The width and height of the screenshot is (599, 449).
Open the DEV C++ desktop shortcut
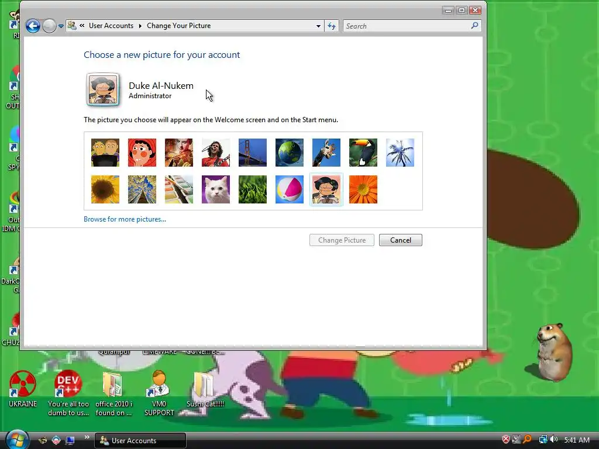tap(68, 393)
